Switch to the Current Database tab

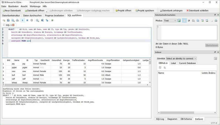(x=187, y=63)
